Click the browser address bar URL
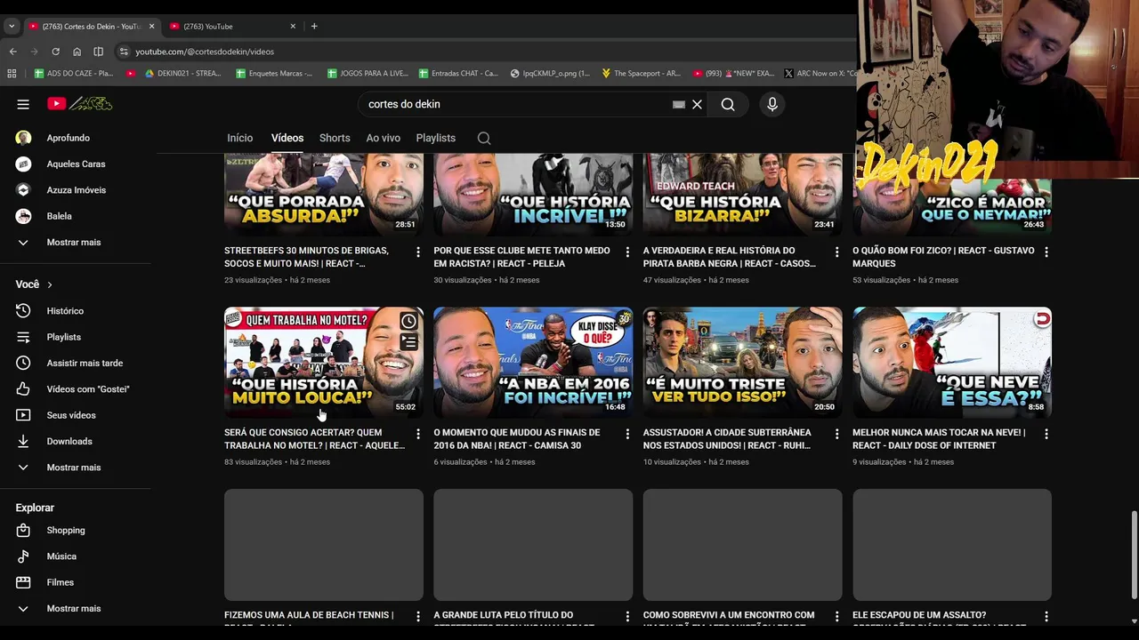This screenshot has width=1139, height=640. coord(205,52)
